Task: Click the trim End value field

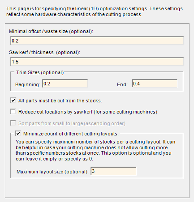Action: click(x=155, y=84)
